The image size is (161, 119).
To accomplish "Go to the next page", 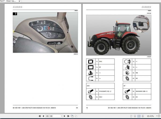I will [x=64, y=116].
